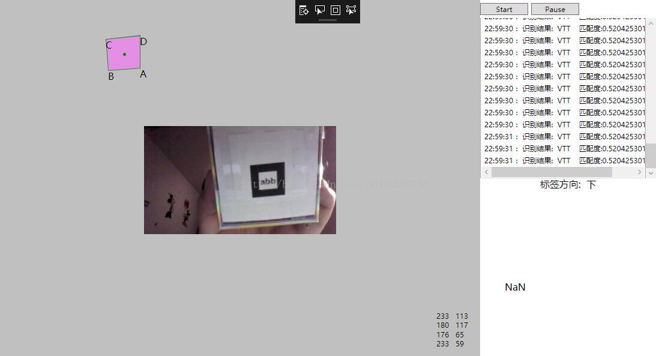This screenshot has height=356, width=656.
Task: Click the vertical scrollbar thumb of the log
Action: point(651,155)
